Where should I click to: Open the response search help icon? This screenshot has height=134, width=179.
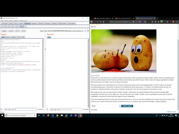click(47, 109)
